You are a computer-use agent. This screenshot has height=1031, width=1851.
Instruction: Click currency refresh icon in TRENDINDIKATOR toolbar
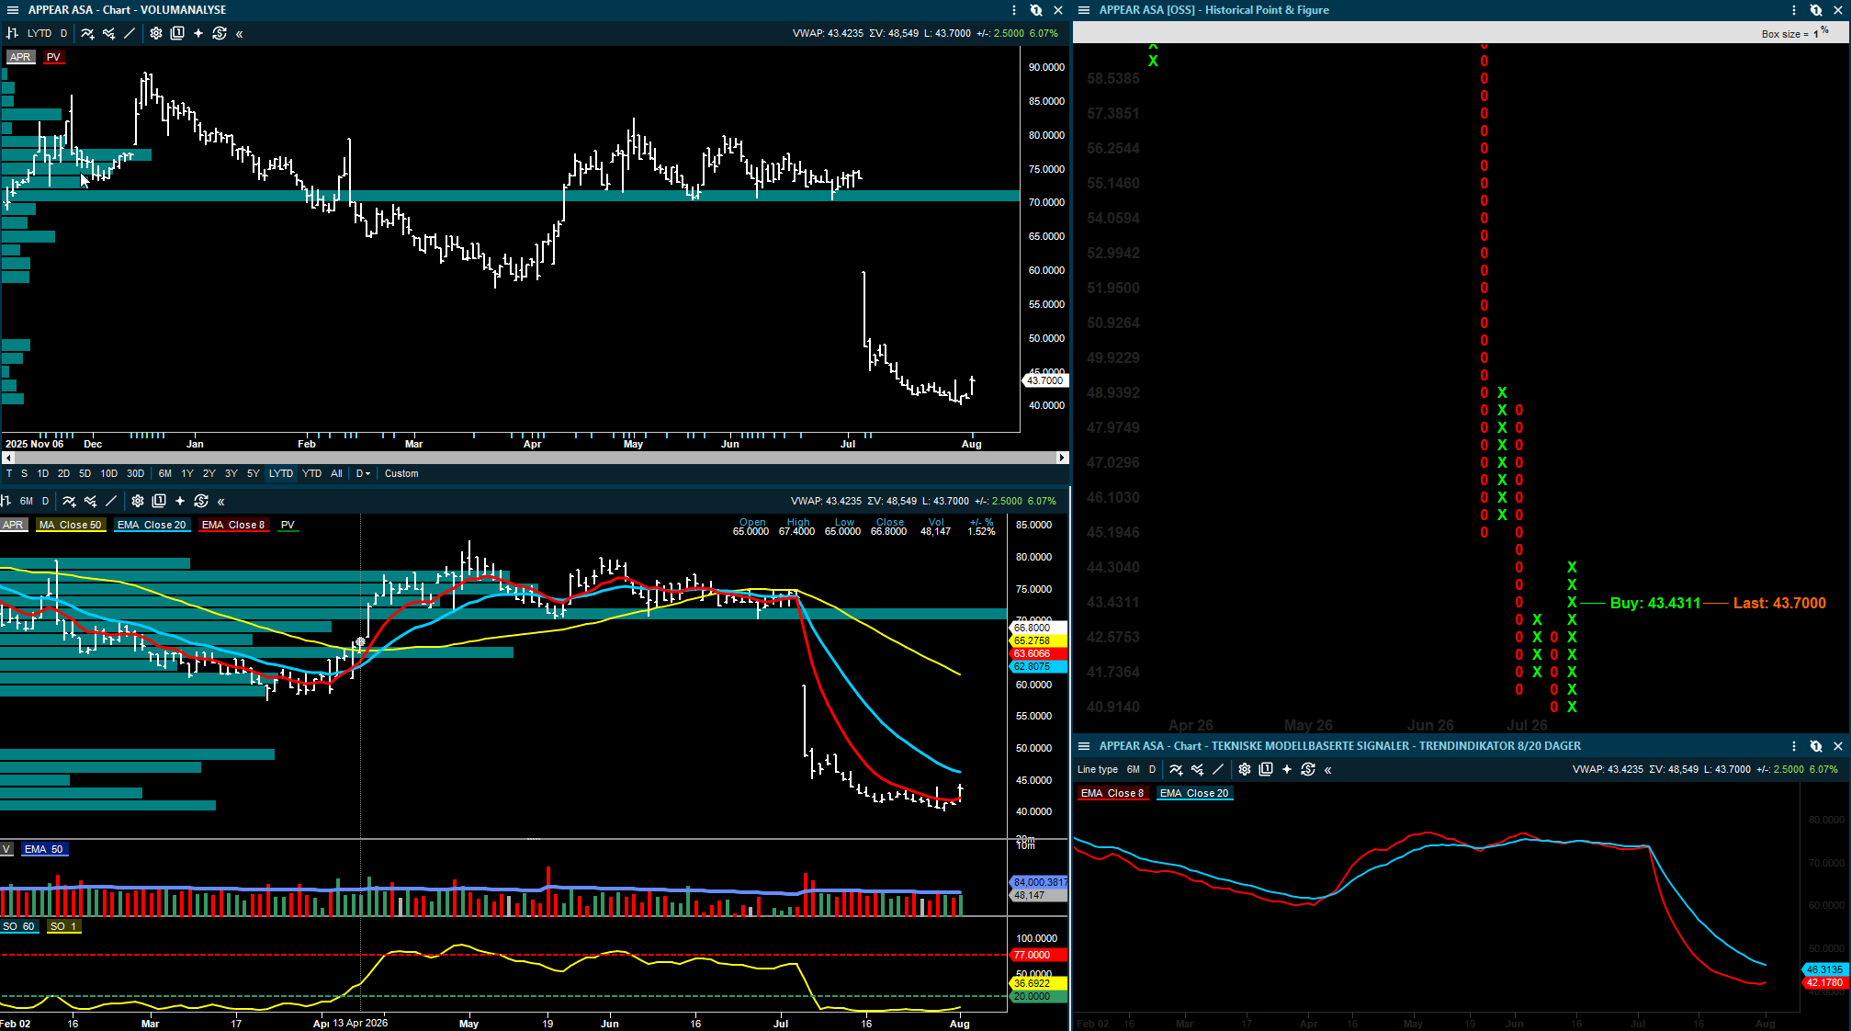click(1308, 769)
